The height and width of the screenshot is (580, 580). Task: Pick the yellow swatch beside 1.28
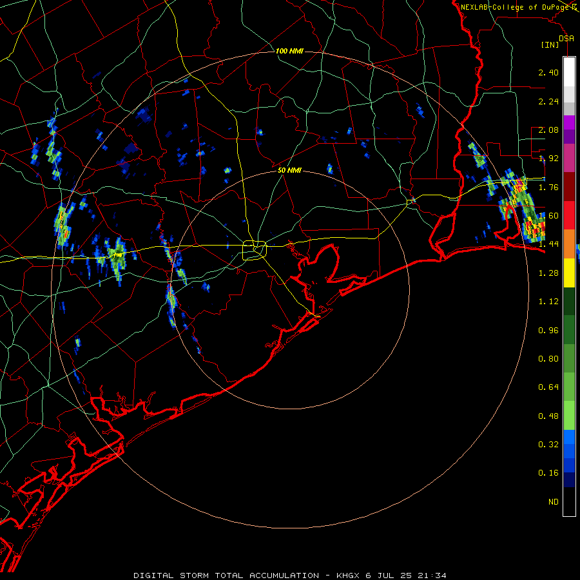pos(569,273)
